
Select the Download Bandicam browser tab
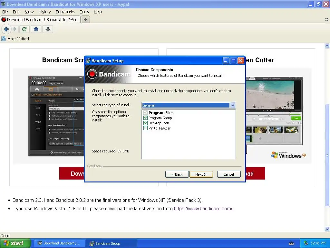point(40,19)
